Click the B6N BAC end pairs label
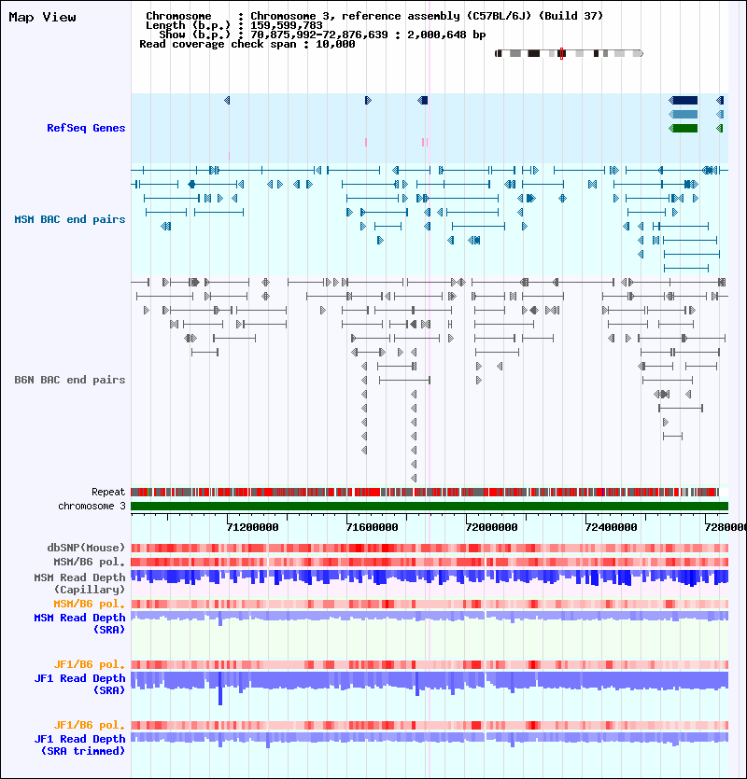 point(70,380)
